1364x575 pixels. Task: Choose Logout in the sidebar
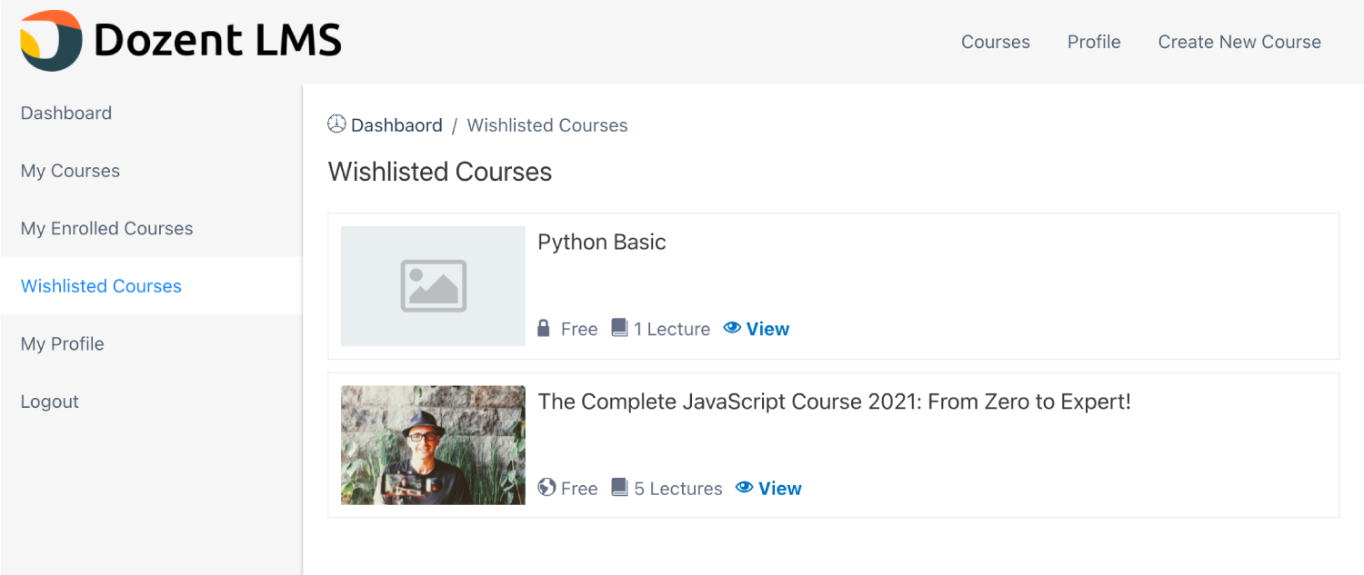pos(50,402)
